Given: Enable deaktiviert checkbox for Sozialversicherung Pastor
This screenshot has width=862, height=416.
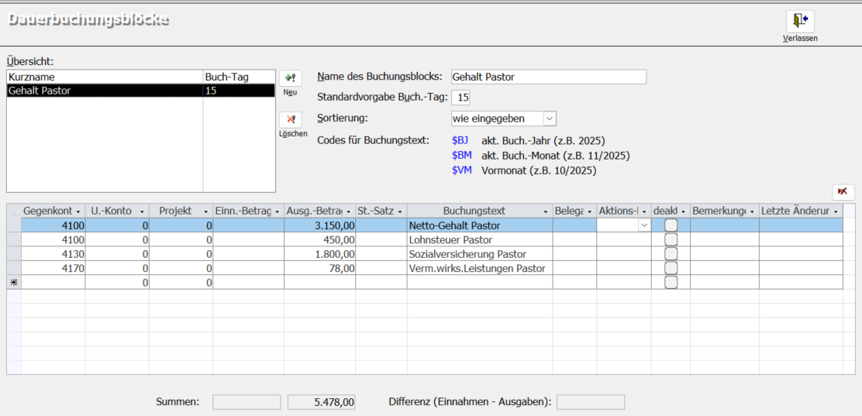Looking at the screenshot, I should tap(671, 254).
